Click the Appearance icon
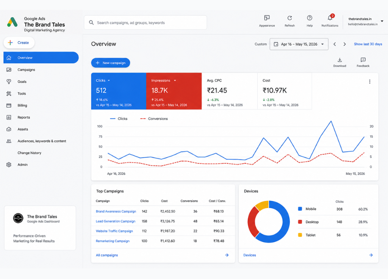This screenshot has width=388, height=279. [267, 18]
